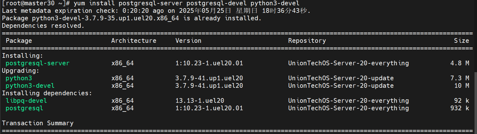Click the "Upgrading:" section label
Image resolution: width=477 pixels, height=134 pixels.
(x=19, y=71)
